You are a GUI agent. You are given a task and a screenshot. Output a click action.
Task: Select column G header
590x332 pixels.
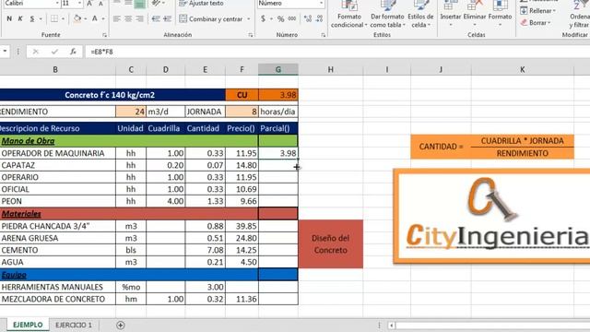[x=278, y=69]
